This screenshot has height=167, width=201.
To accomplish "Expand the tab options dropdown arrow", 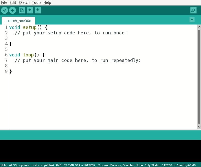I will click(192, 20).
